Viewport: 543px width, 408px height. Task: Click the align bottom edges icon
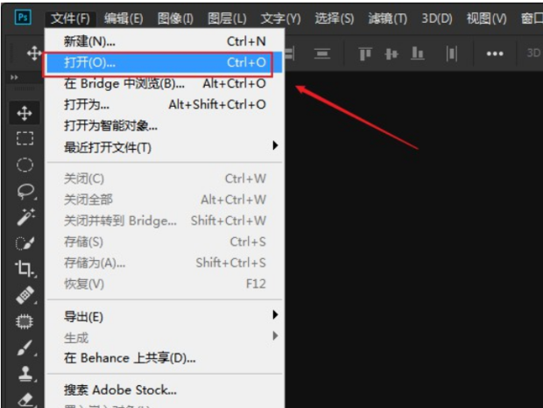pyautogui.click(x=418, y=53)
